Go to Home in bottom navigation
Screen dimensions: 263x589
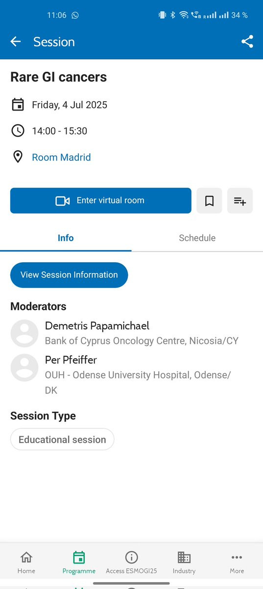[26, 562]
